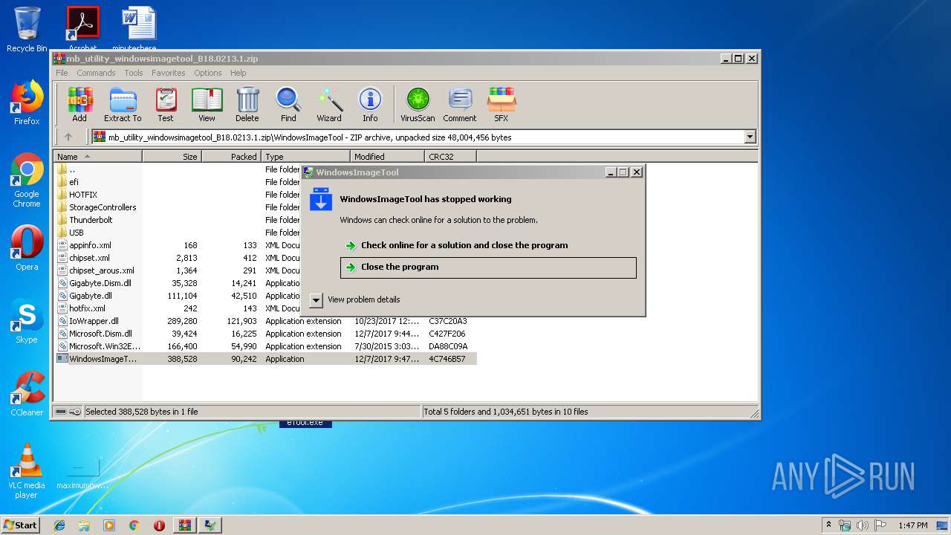Screen dimensions: 951x535
Task: Open the Windows Start button
Action: tap(21, 525)
